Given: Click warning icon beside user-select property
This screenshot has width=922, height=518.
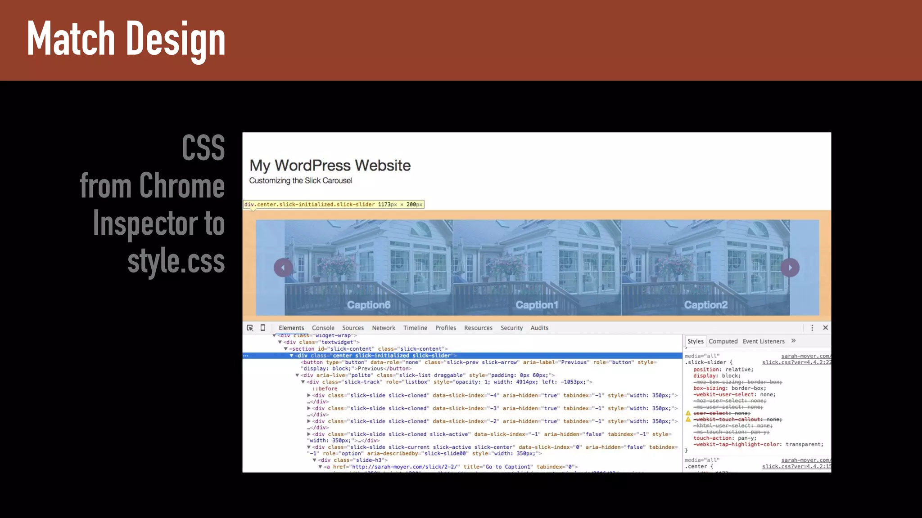Looking at the screenshot, I should [x=688, y=413].
